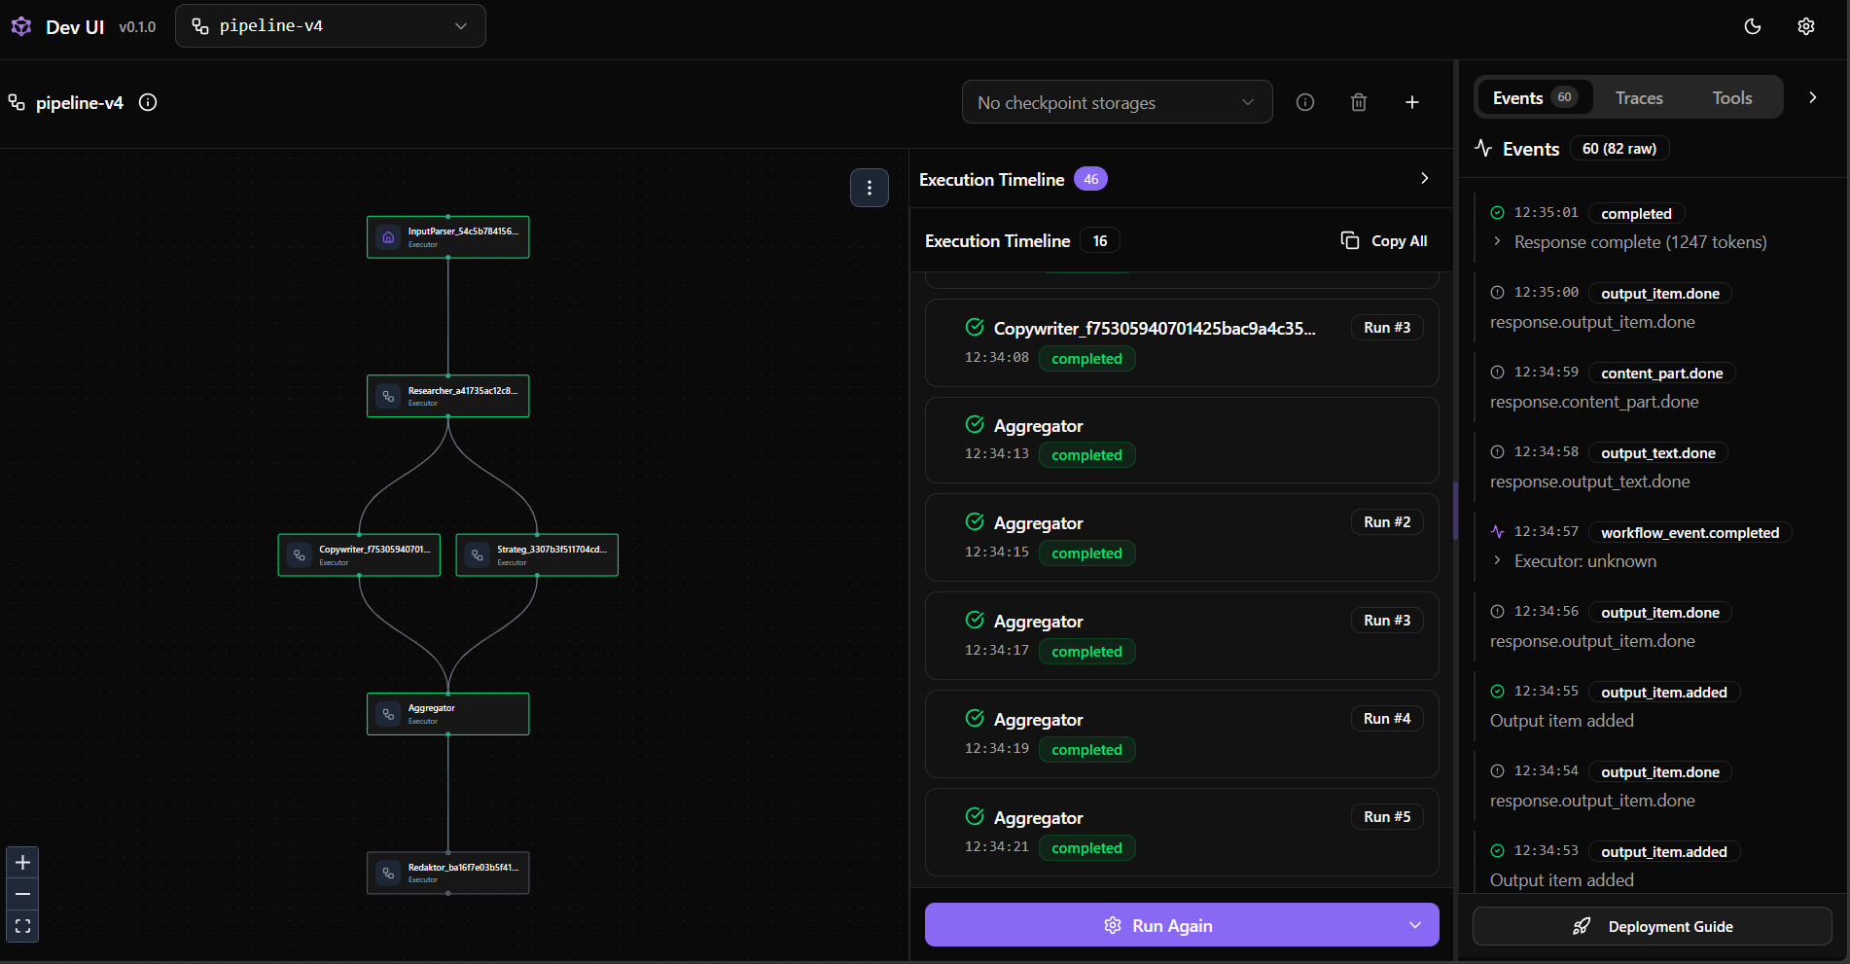1850x964 pixels.
Task: Select the Copywriter executor node in graph
Action: (359, 554)
